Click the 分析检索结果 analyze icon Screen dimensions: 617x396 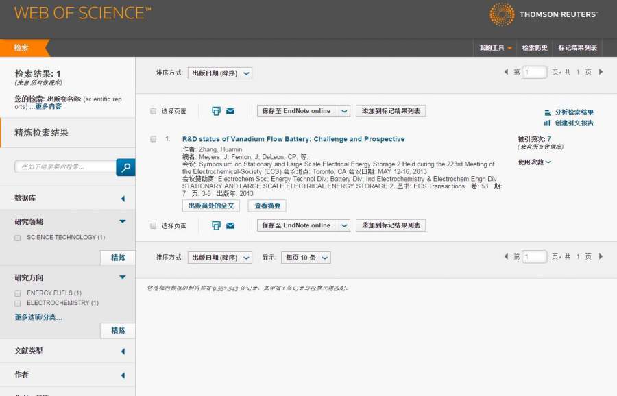(x=547, y=112)
